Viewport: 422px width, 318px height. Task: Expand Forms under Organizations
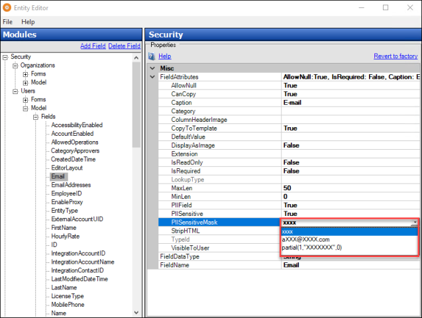25,74
